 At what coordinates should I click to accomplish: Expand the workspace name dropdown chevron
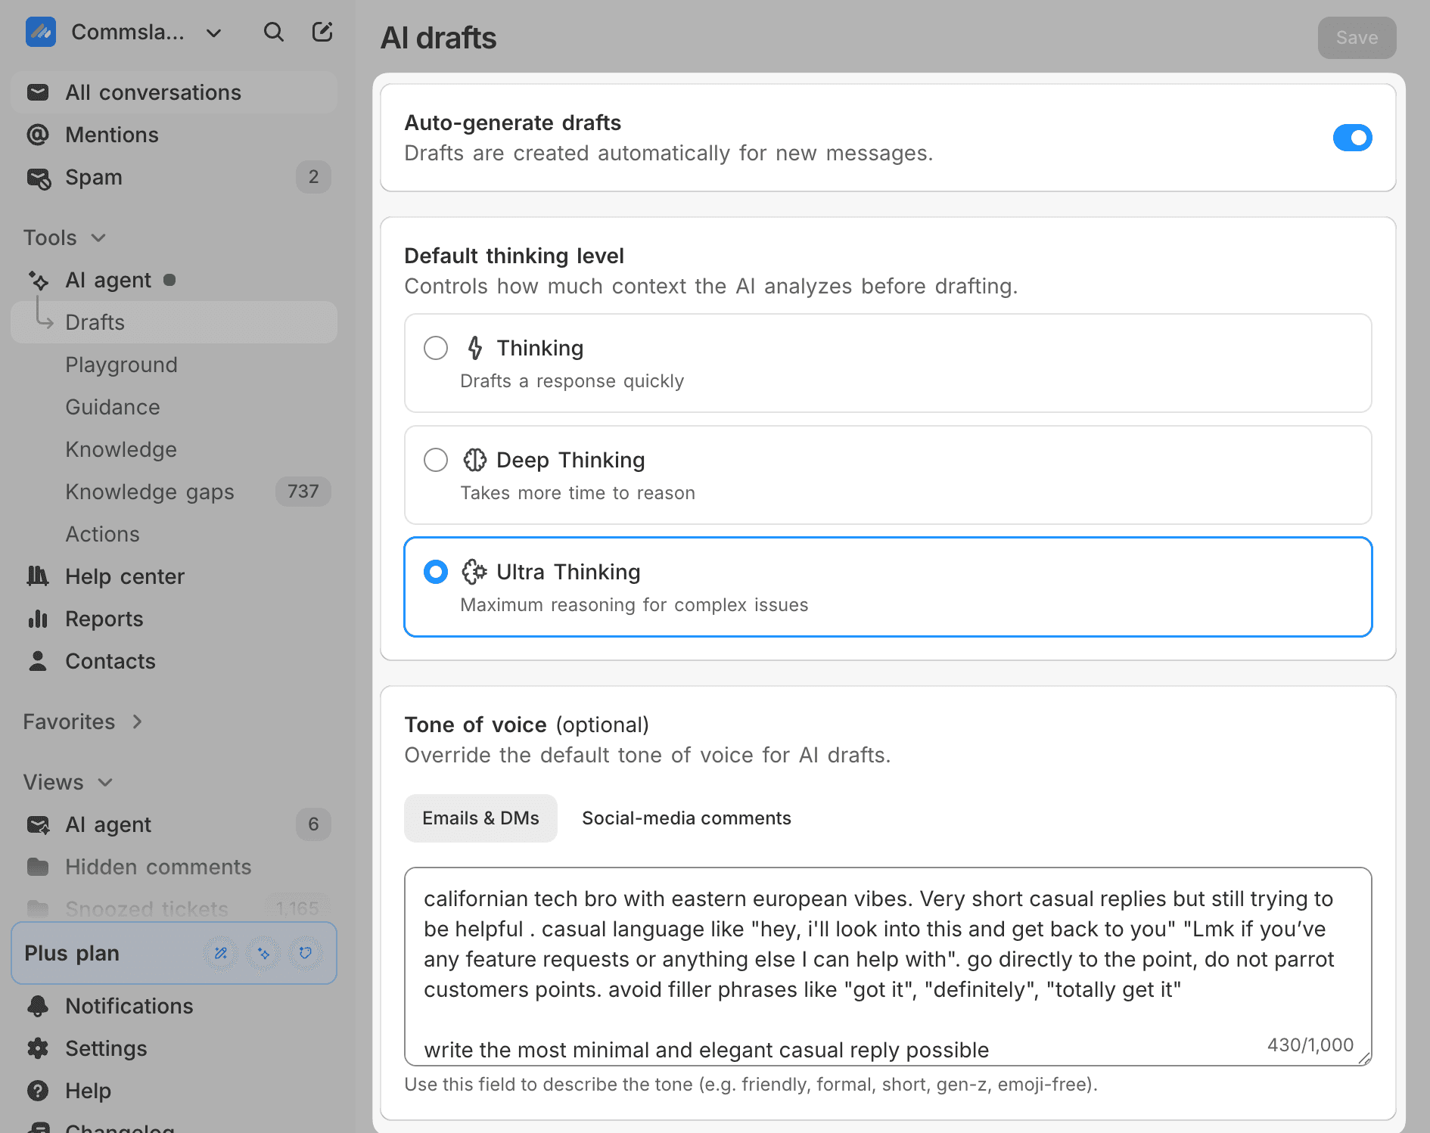tap(214, 33)
